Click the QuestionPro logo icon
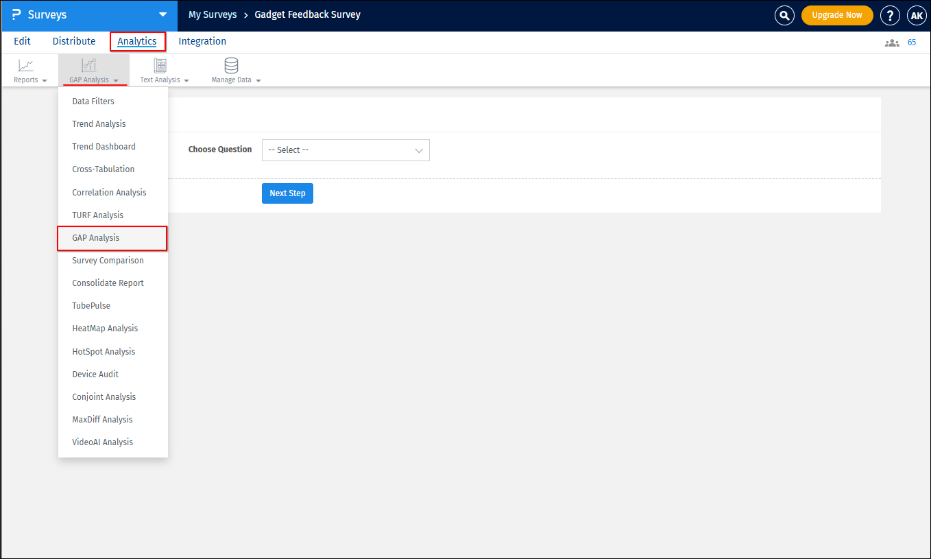The width and height of the screenshot is (931, 559). [16, 15]
